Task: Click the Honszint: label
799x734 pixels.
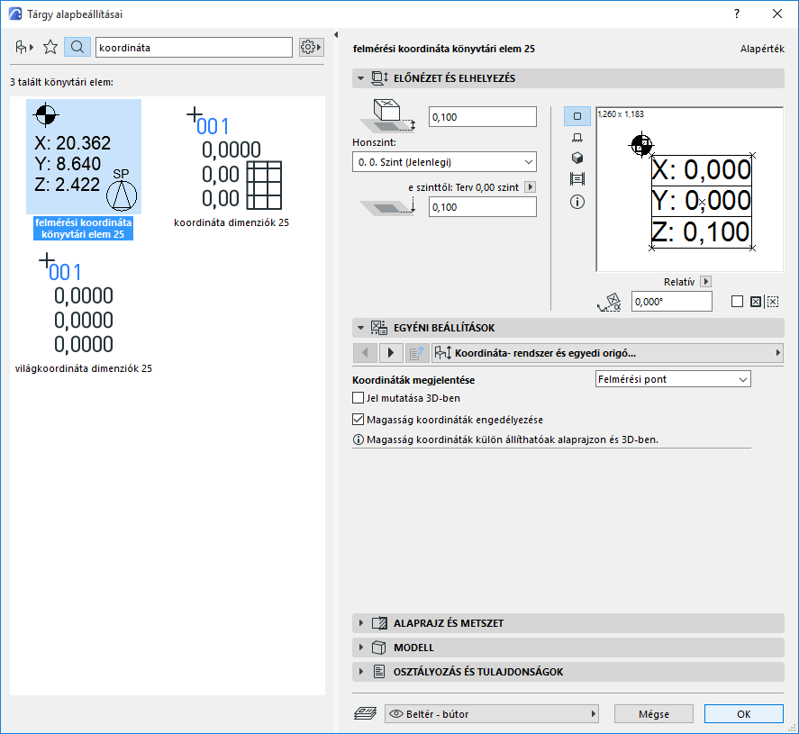Action: coord(374,142)
